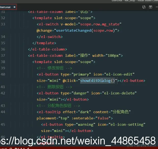Image resolution: width=158 pixels, height=149 pixels.
Task: Click userStateChanged in the @change handler
Action: [74, 31]
